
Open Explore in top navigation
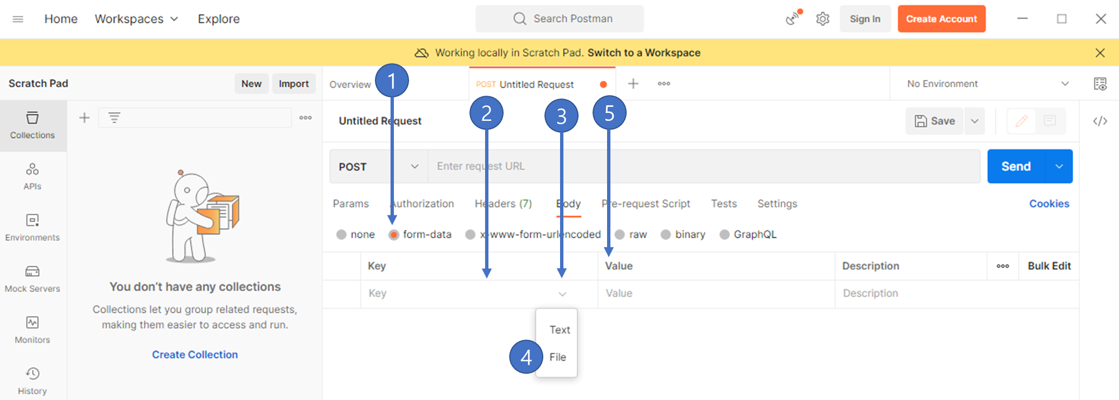[219, 18]
